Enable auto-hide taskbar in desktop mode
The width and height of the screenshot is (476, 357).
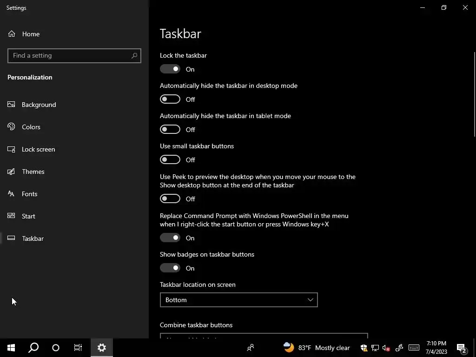click(x=170, y=99)
